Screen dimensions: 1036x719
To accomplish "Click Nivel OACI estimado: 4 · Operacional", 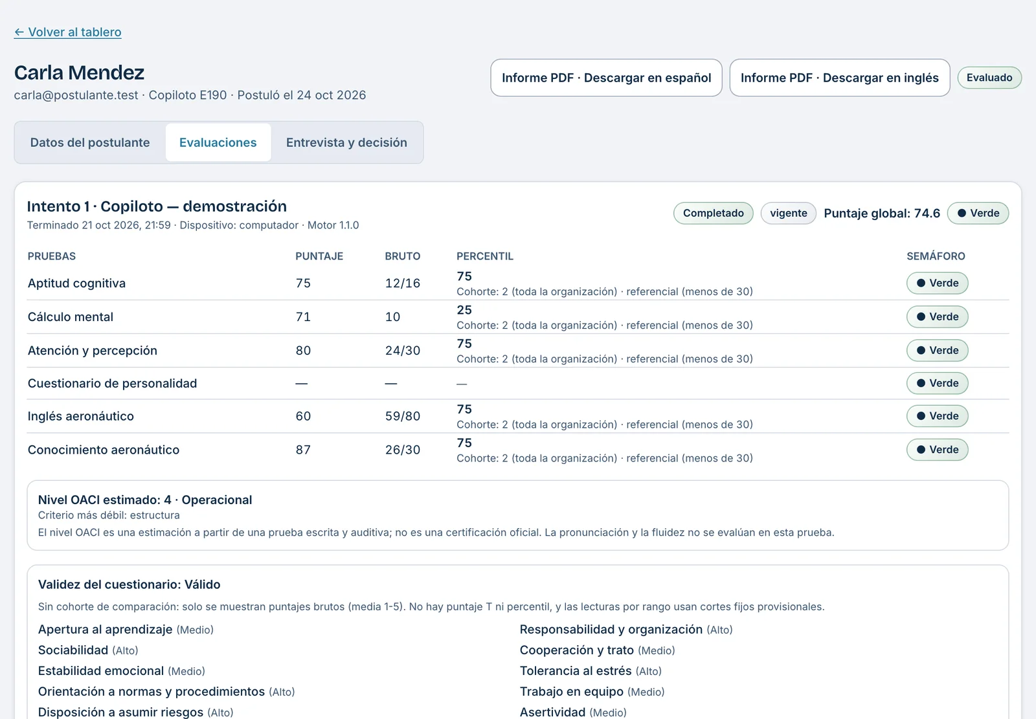I will point(145,500).
